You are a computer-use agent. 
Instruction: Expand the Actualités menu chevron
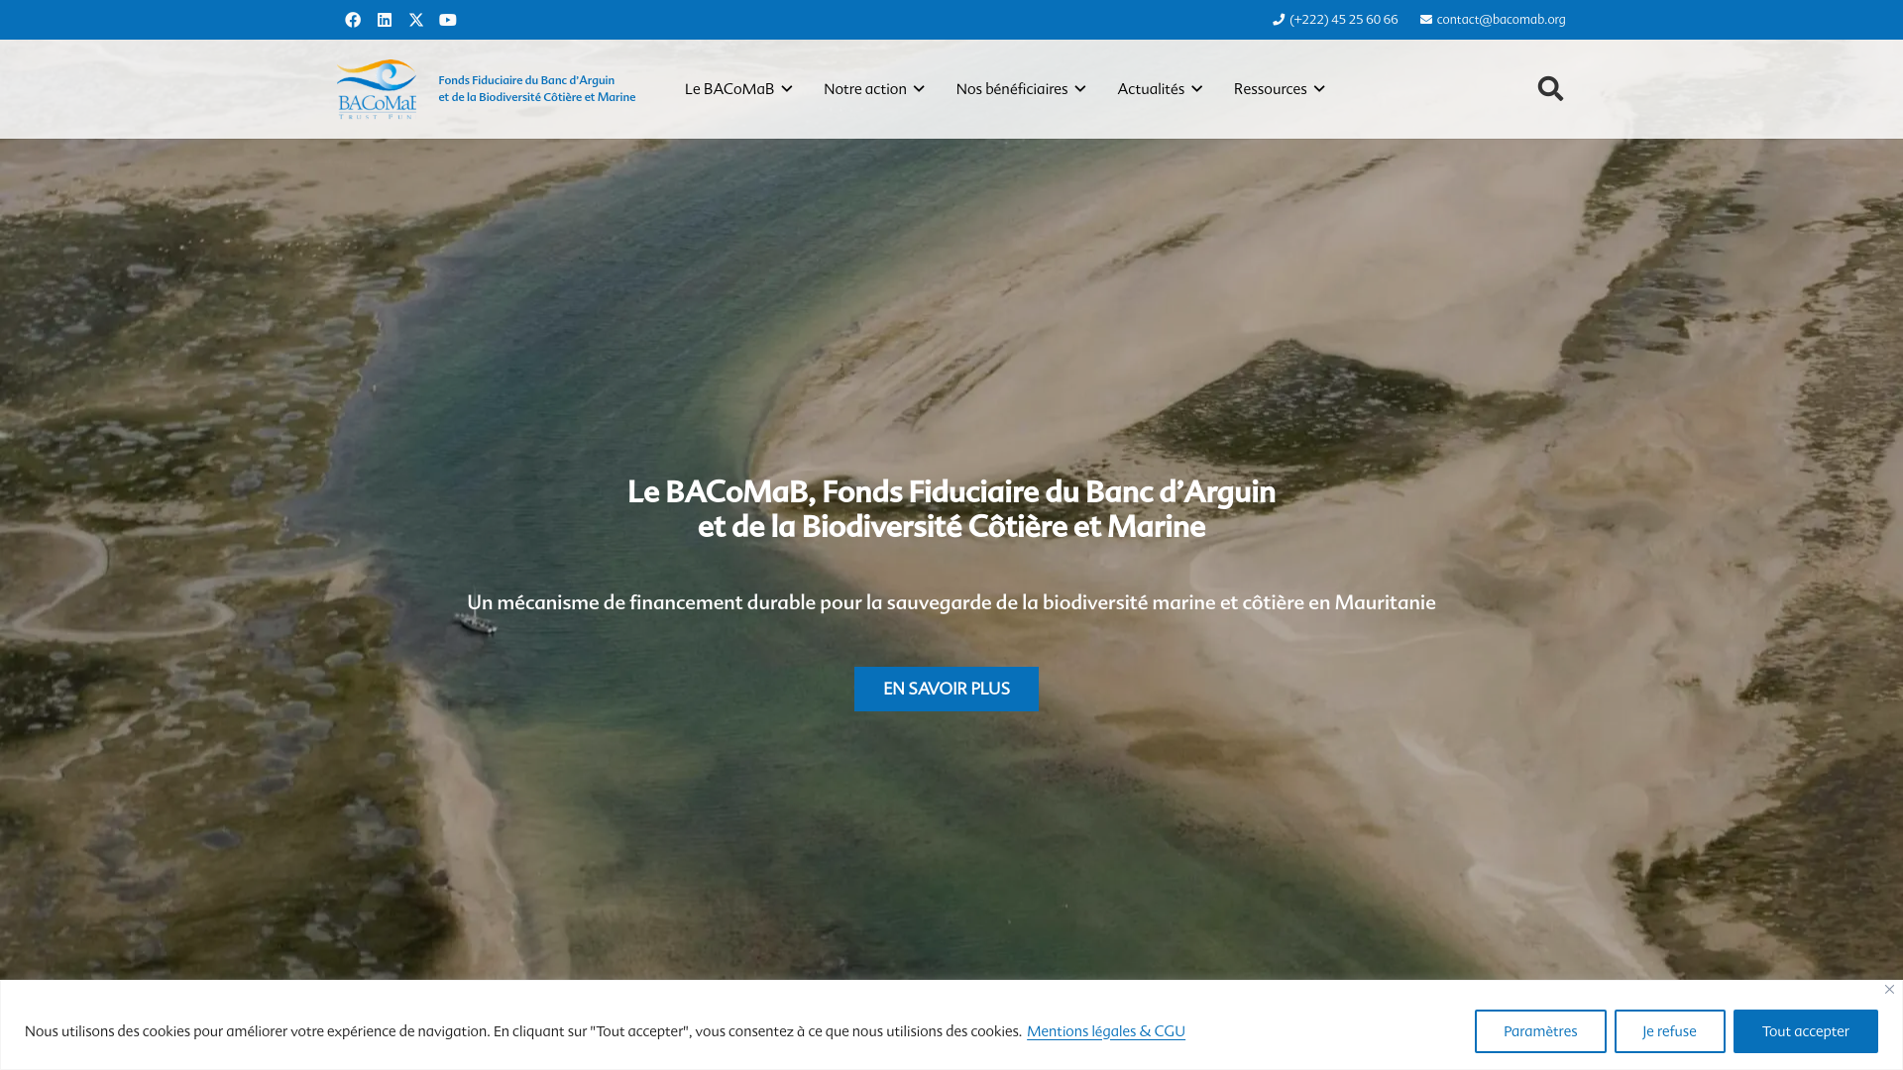(x=1196, y=89)
